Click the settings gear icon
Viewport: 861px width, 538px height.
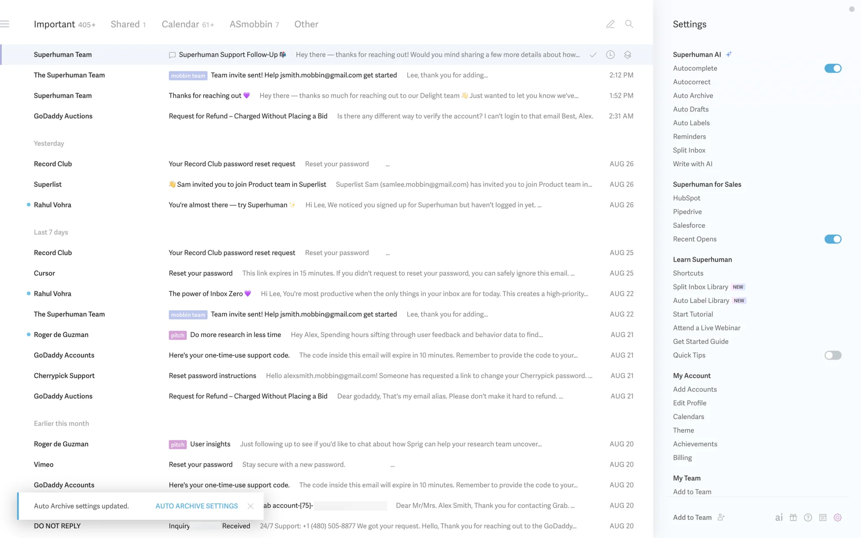(x=838, y=517)
